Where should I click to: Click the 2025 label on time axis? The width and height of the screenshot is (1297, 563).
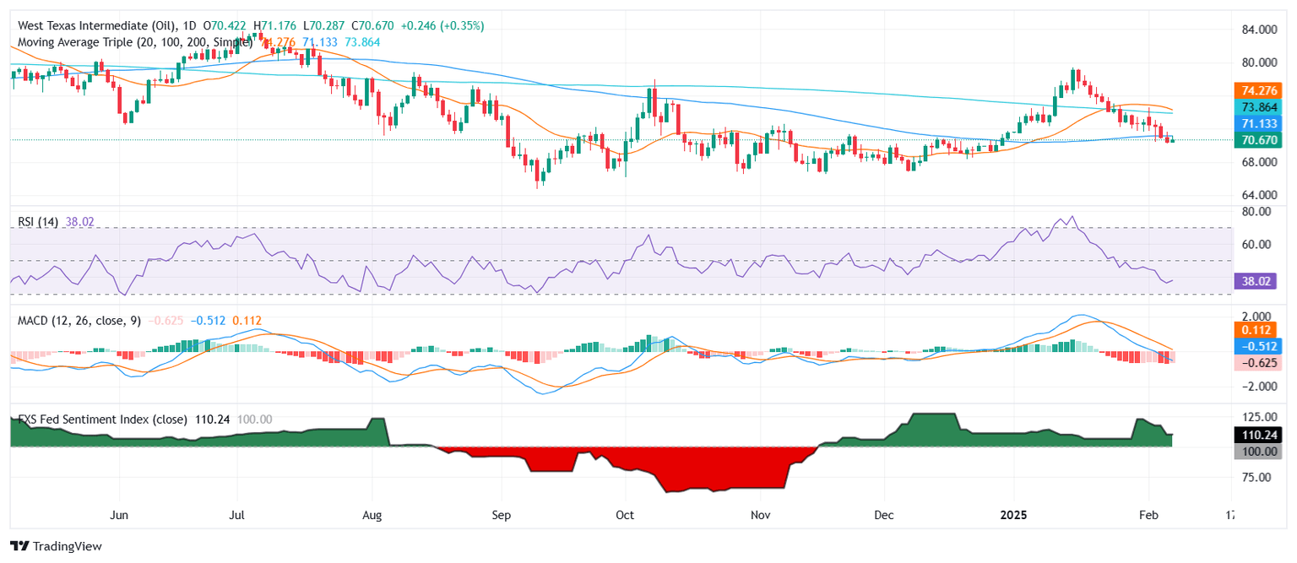pos(1012,515)
